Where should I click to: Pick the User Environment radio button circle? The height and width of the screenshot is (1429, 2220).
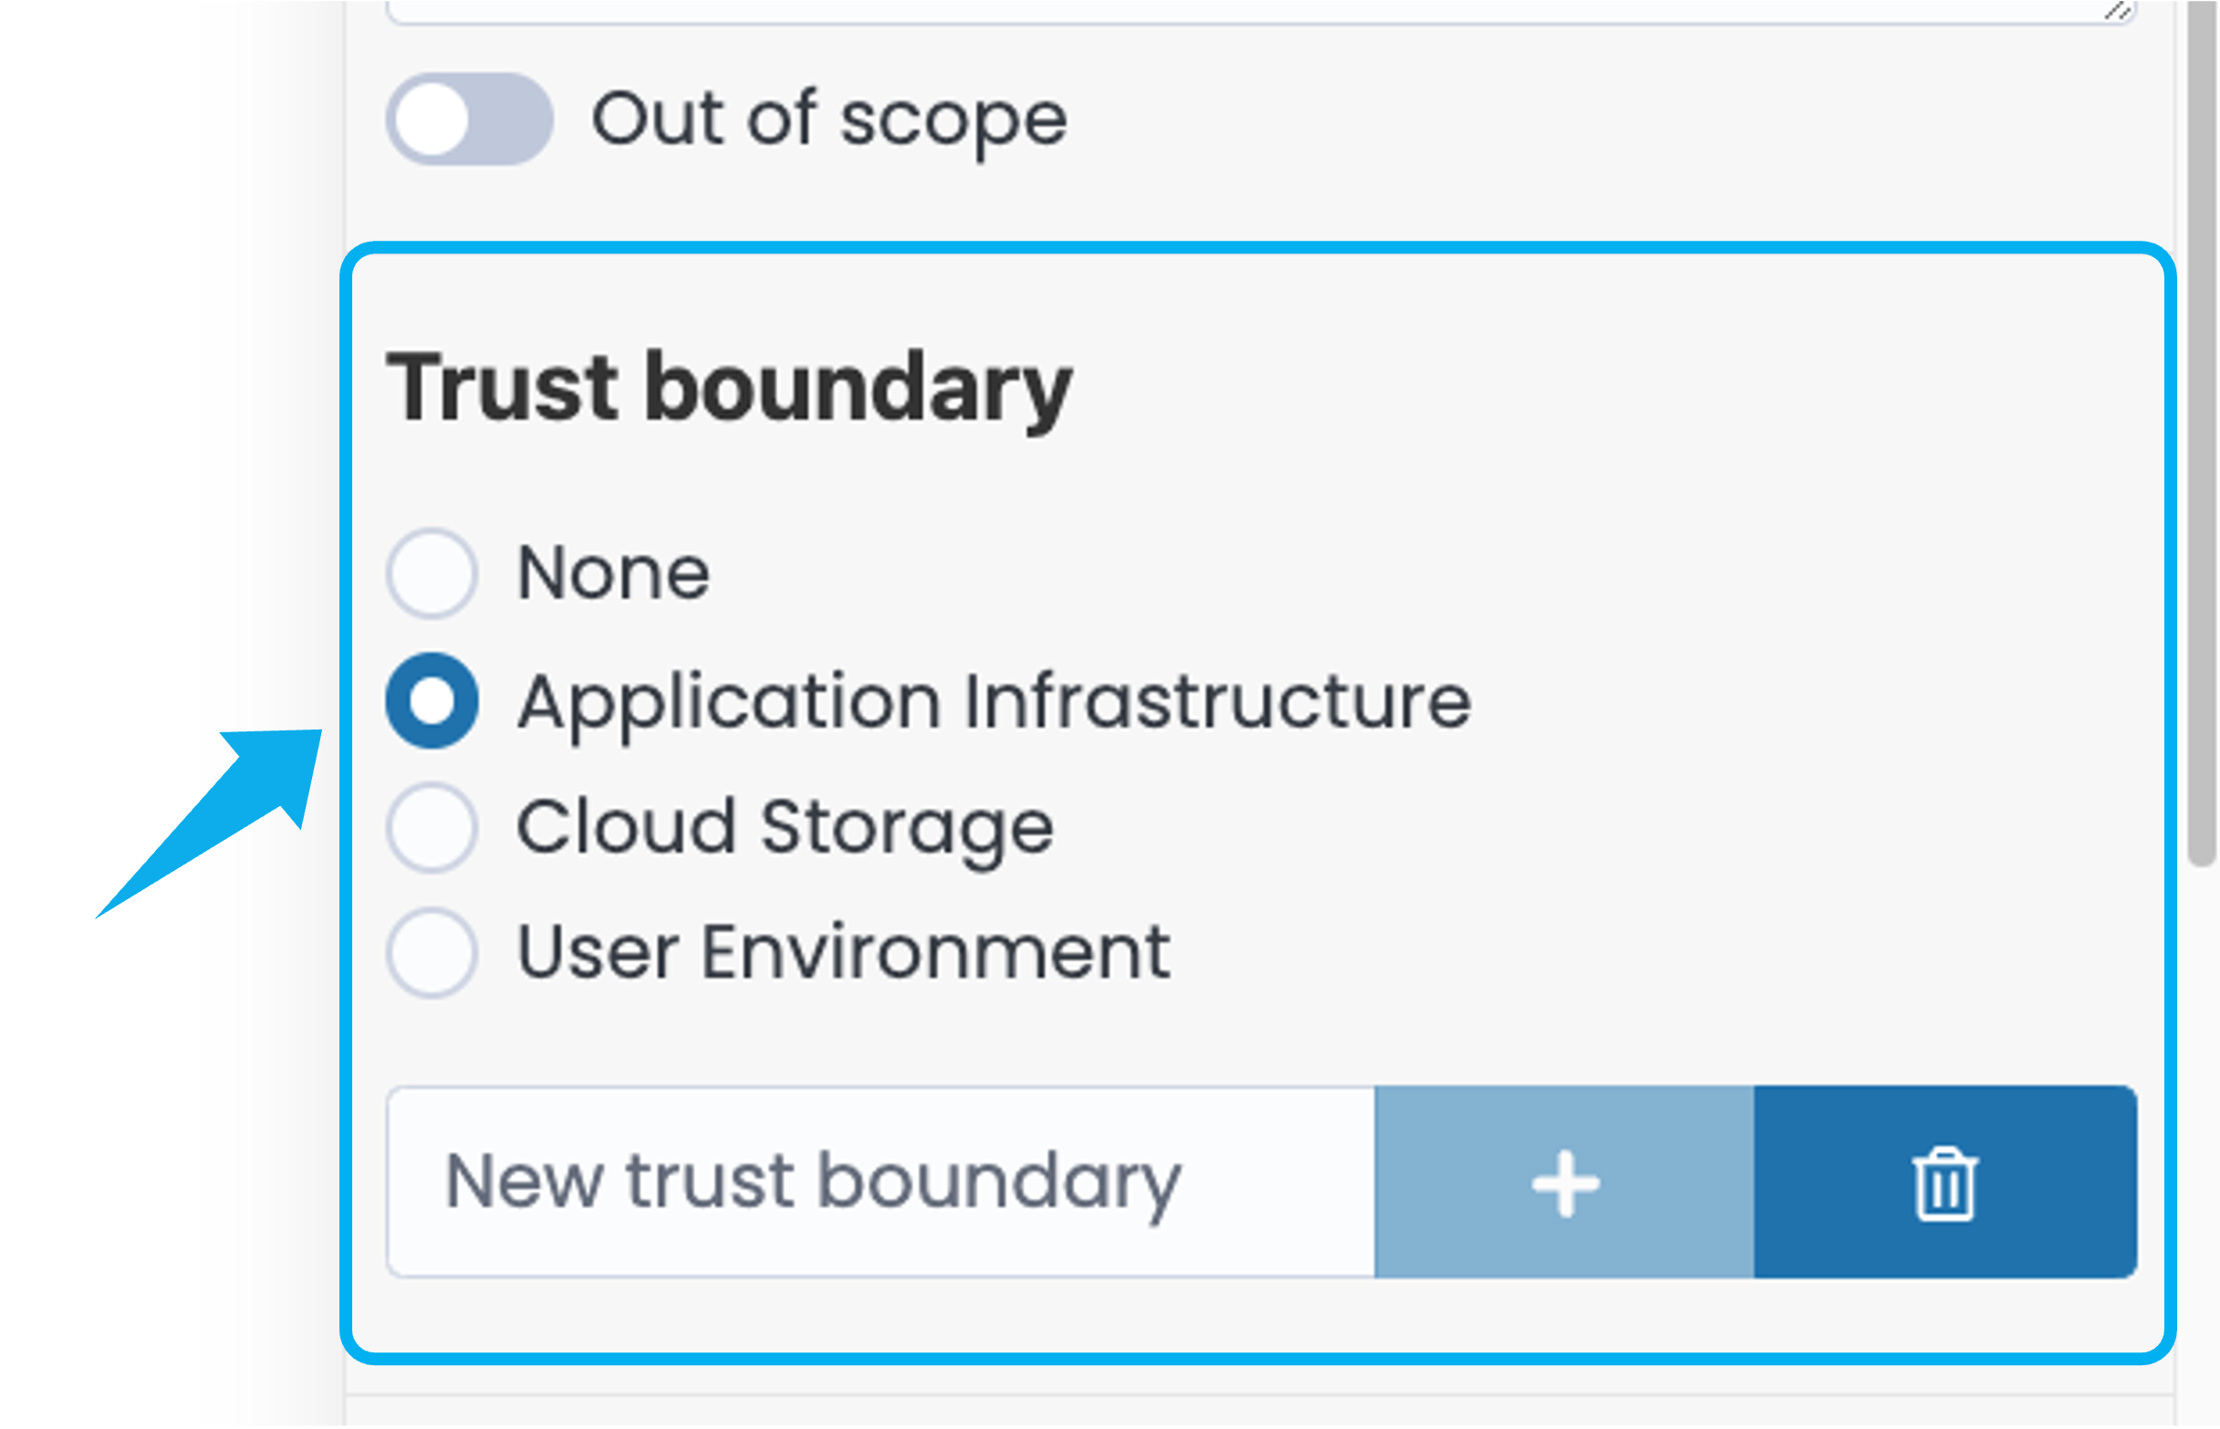433,952
